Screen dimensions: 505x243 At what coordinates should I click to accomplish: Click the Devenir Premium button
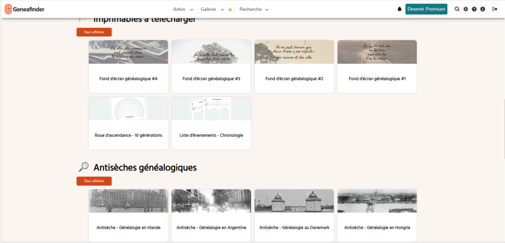tap(426, 9)
